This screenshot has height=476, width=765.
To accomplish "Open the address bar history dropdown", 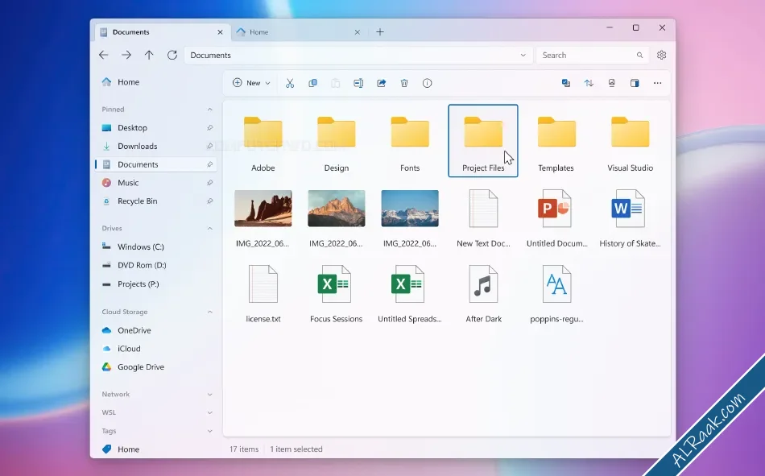I will tap(523, 55).
